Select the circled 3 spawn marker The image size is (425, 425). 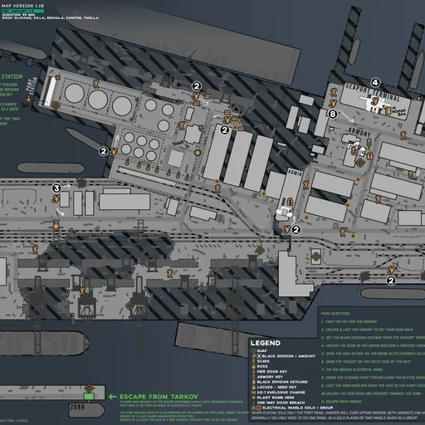pyautogui.click(x=56, y=188)
